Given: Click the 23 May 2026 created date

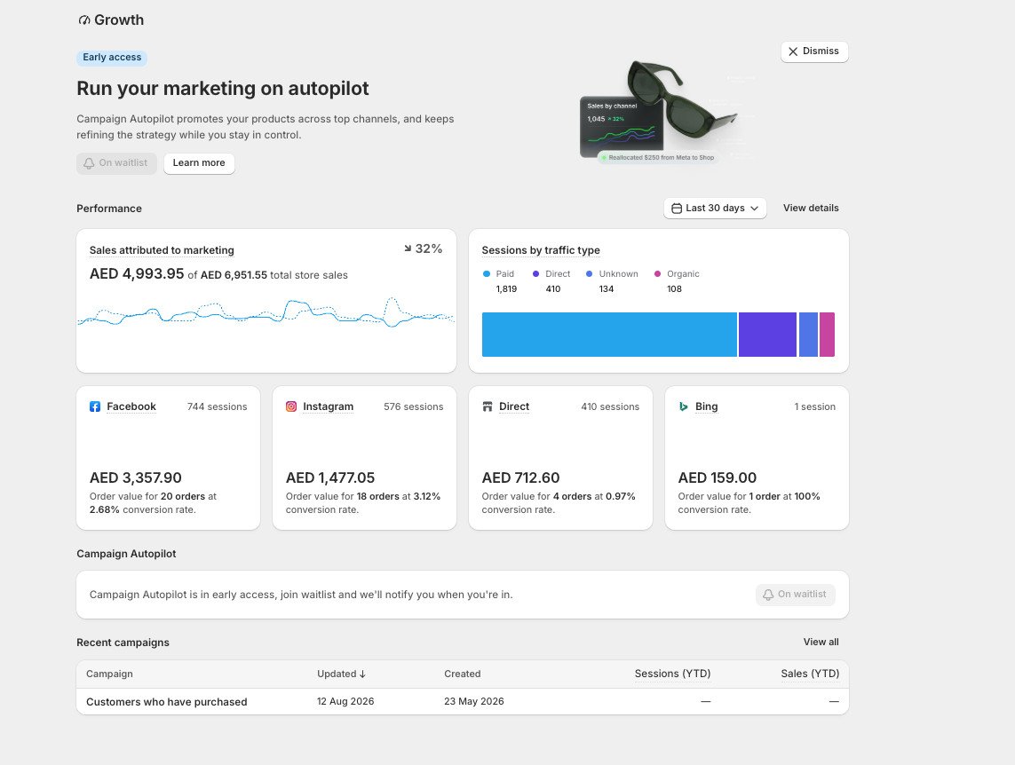Looking at the screenshot, I should click(x=474, y=702).
